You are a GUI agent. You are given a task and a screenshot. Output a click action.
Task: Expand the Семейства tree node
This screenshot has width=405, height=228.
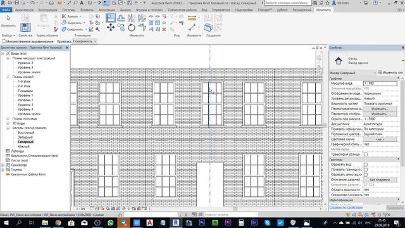[x=3, y=165]
